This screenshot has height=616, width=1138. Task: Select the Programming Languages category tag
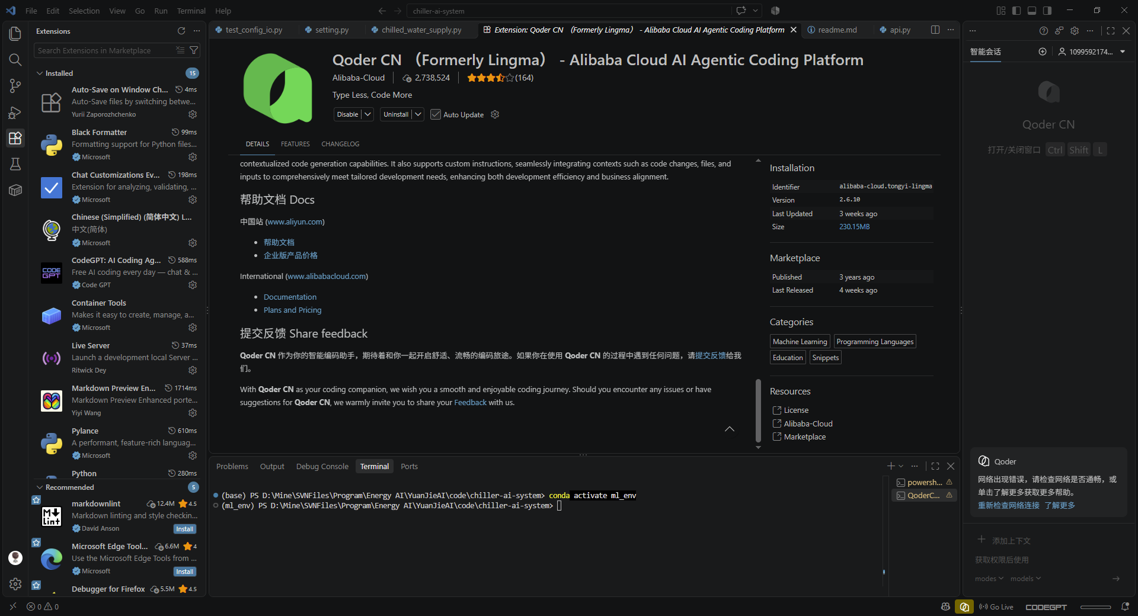click(875, 341)
